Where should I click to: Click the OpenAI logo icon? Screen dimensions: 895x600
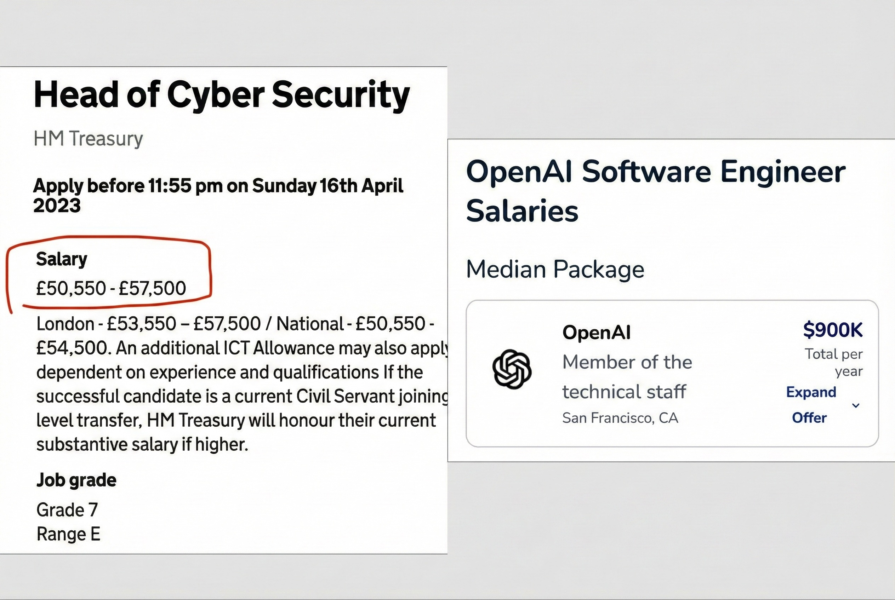(x=512, y=369)
